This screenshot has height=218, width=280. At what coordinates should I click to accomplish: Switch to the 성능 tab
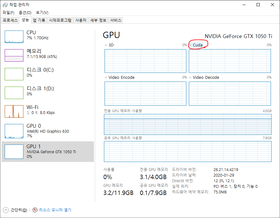[25, 20]
